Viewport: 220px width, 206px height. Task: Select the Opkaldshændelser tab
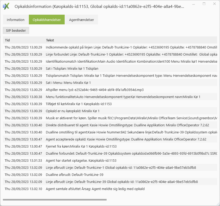tap(47, 20)
